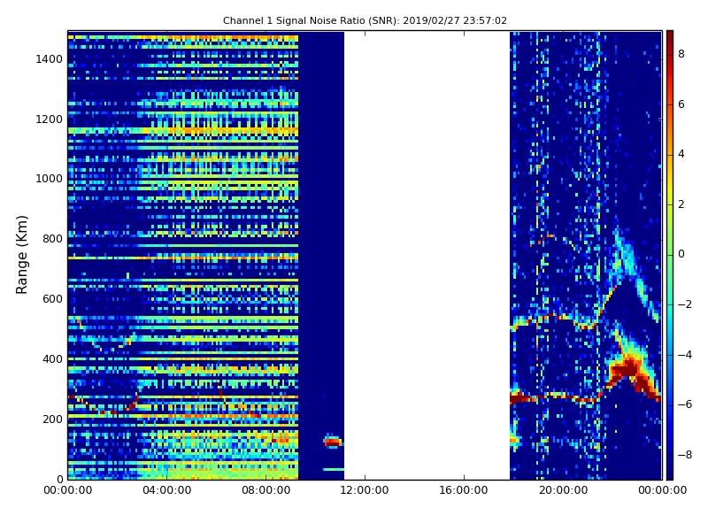Click the 1200 range tick label
The image size is (708, 531).
50,119
